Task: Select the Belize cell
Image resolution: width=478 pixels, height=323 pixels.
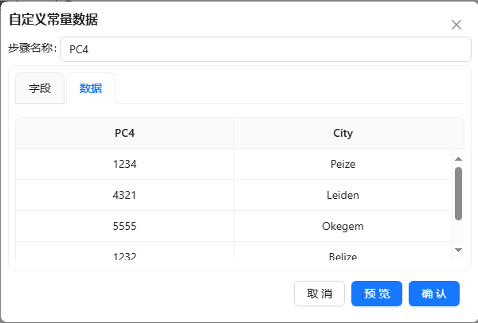Action: [x=343, y=255]
